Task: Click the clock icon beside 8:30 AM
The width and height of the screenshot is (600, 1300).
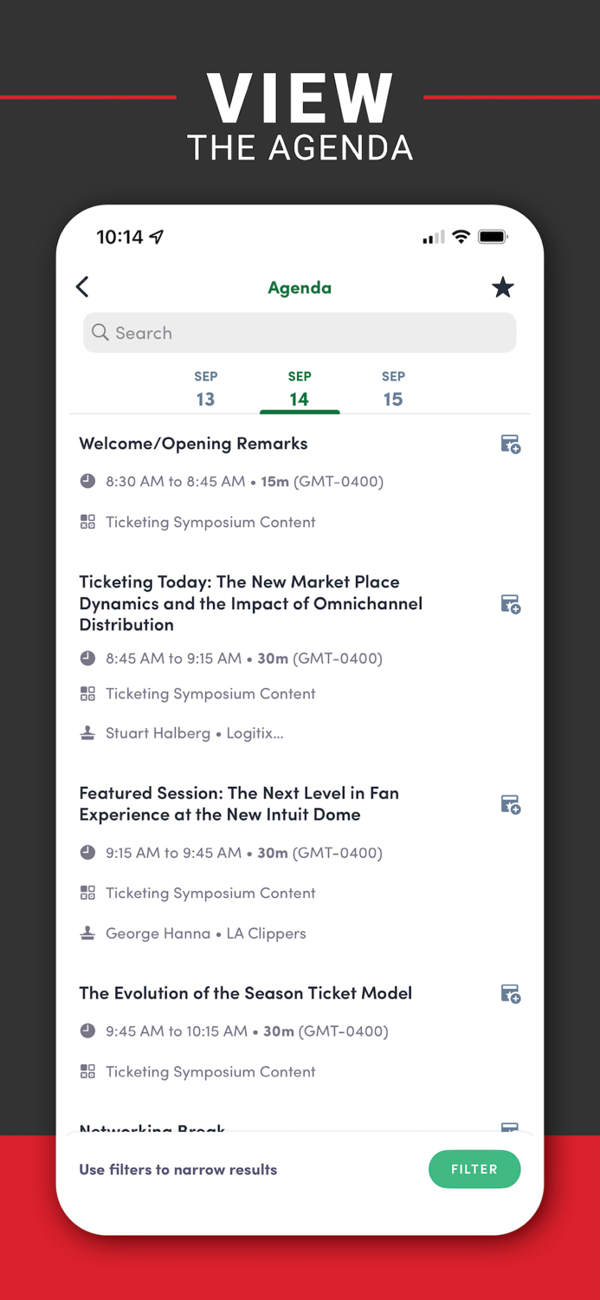Action: pyautogui.click(x=87, y=481)
